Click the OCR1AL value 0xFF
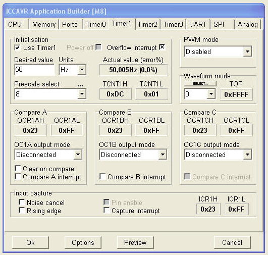The image size is (268, 255). click(67, 130)
